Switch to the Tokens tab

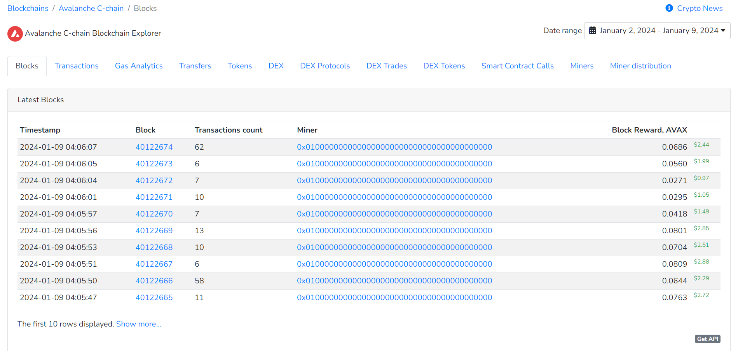(240, 66)
